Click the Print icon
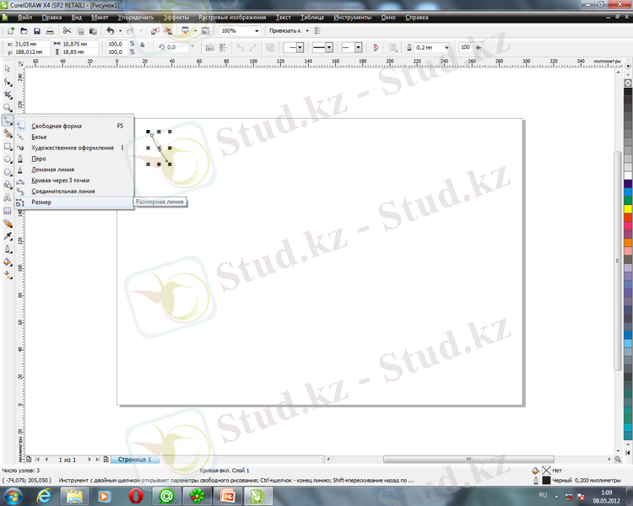 (x=50, y=30)
